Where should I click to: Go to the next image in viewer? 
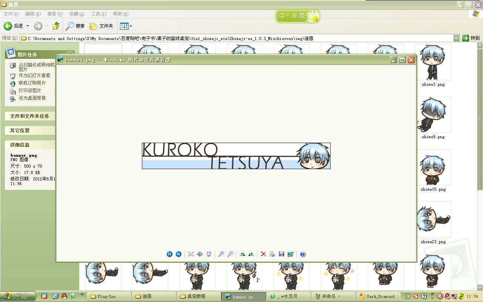[x=178, y=254]
